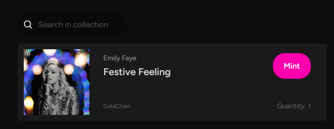Click the Emily Faye text above the title
The image size is (334, 129).
pos(120,58)
